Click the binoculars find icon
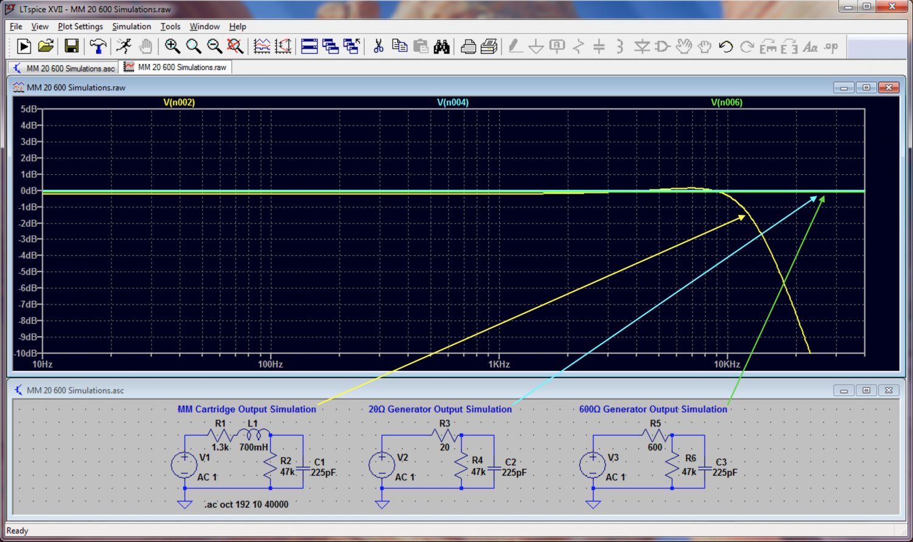 point(442,46)
